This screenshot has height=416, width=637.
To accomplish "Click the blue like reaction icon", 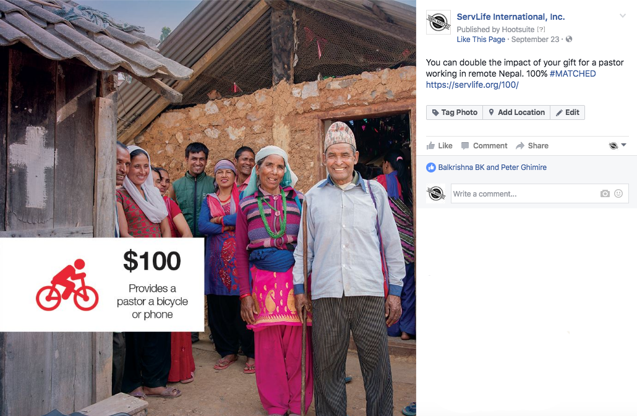I will pyautogui.click(x=430, y=168).
